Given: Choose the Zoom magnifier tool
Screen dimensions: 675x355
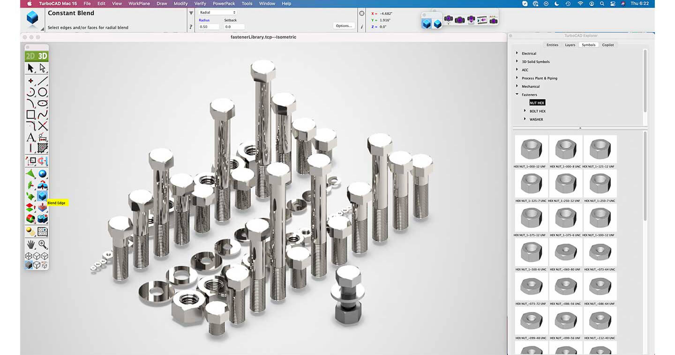Looking at the screenshot, I should [x=43, y=244].
